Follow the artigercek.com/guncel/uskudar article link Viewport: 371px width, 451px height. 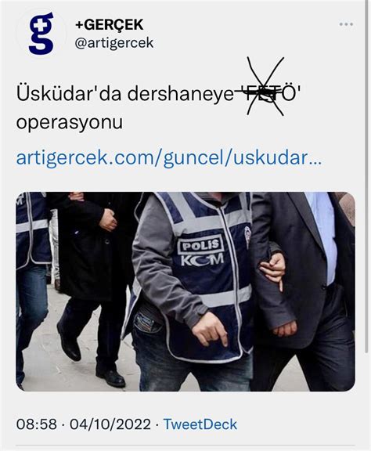point(169,158)
